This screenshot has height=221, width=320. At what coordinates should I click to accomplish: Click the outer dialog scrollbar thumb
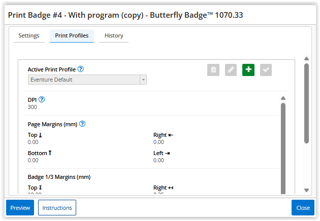306,101
